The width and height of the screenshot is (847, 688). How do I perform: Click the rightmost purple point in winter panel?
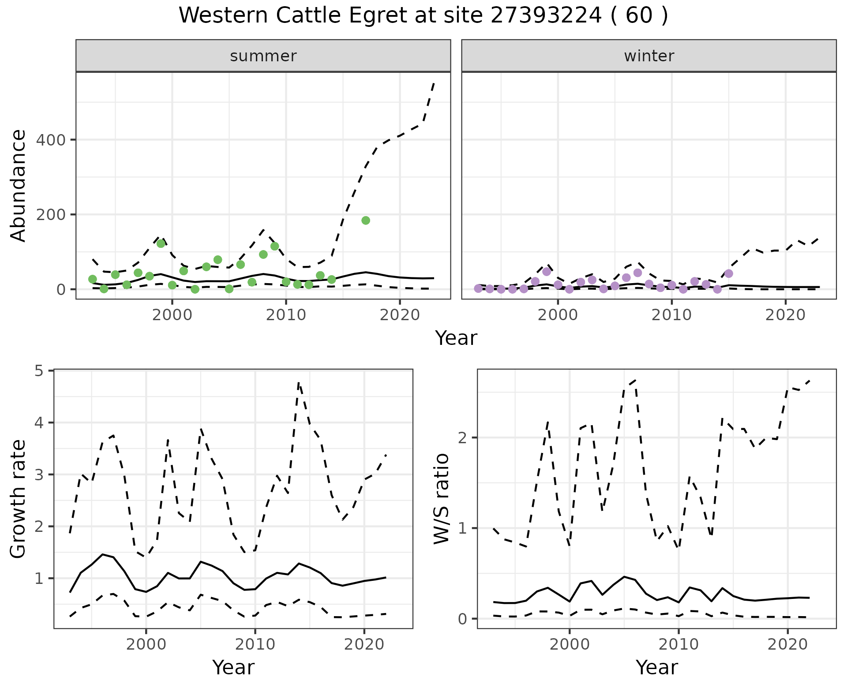tap(729, 273)
